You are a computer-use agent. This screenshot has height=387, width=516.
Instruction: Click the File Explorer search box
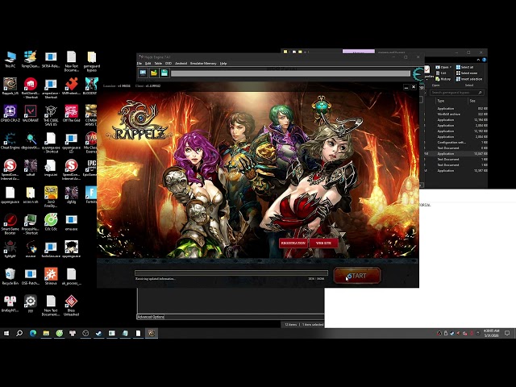click(457, 93)
